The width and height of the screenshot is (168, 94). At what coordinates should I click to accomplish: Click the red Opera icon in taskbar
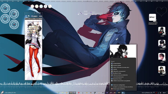(x=79, y=93)
